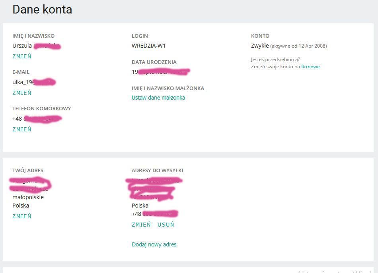The width and height of the screenshot is (378, 273).
Task: Click the ADRESY DO WYSYŁKI label
Action: [x=157, y=171]
